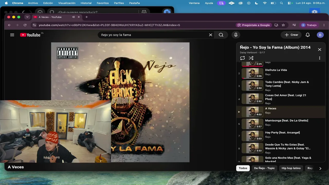Open Chrome media controls icon
The width and height of the screenshot is (329, 185).
294,25
